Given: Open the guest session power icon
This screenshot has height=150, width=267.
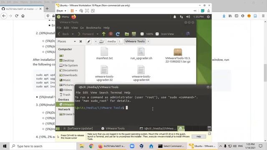Looking at the screenshot, I should pyautogui.click(x=208, y=17).
